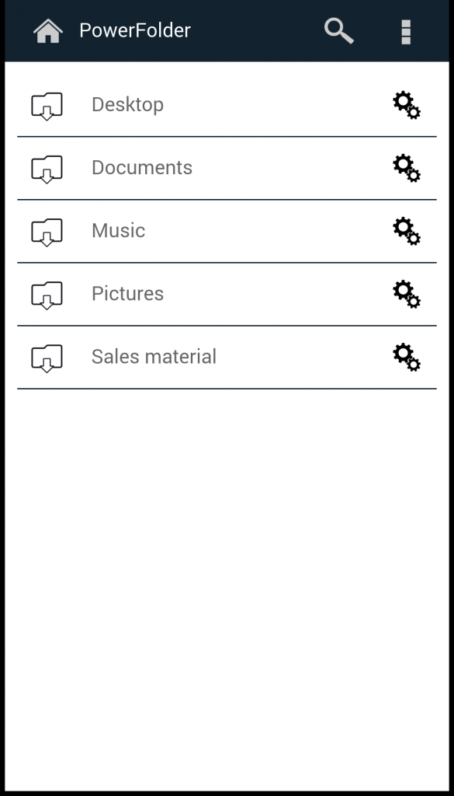Tap the folder sync icon for Sales material
The height and width of the screenshot is (796, 454).
(x=47, y=357)
